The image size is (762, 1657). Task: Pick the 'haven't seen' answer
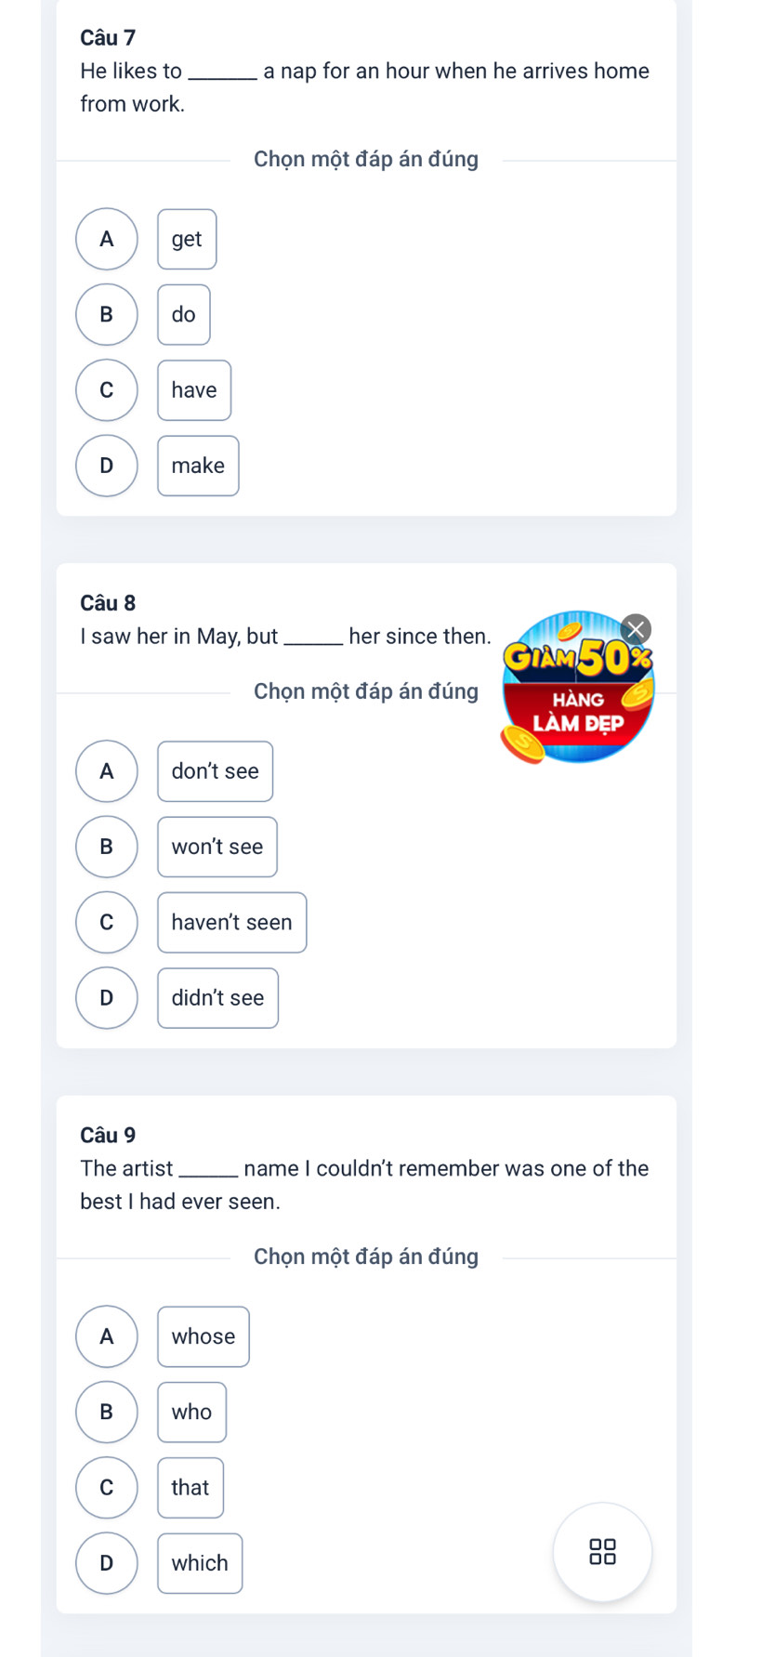tap(231, 922)
